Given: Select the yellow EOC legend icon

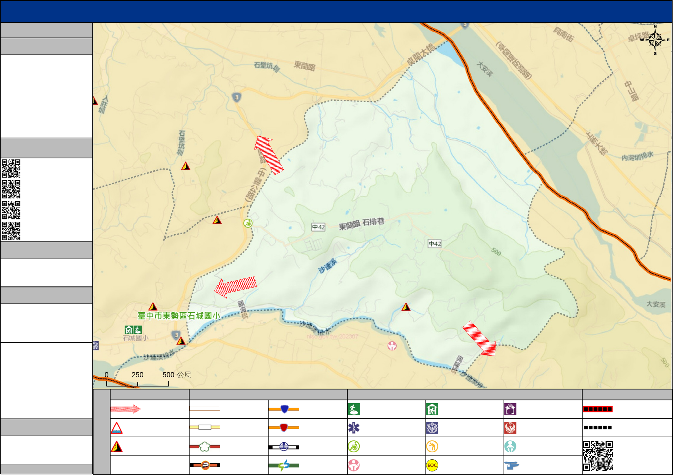Looking at the screenshot, I should coord(432,466).
